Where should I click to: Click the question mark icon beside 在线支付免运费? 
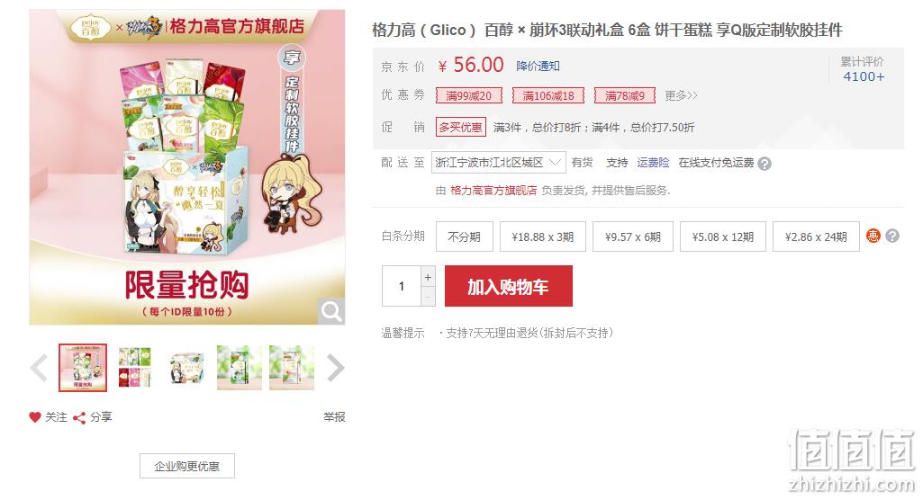(x=765, y=164)
